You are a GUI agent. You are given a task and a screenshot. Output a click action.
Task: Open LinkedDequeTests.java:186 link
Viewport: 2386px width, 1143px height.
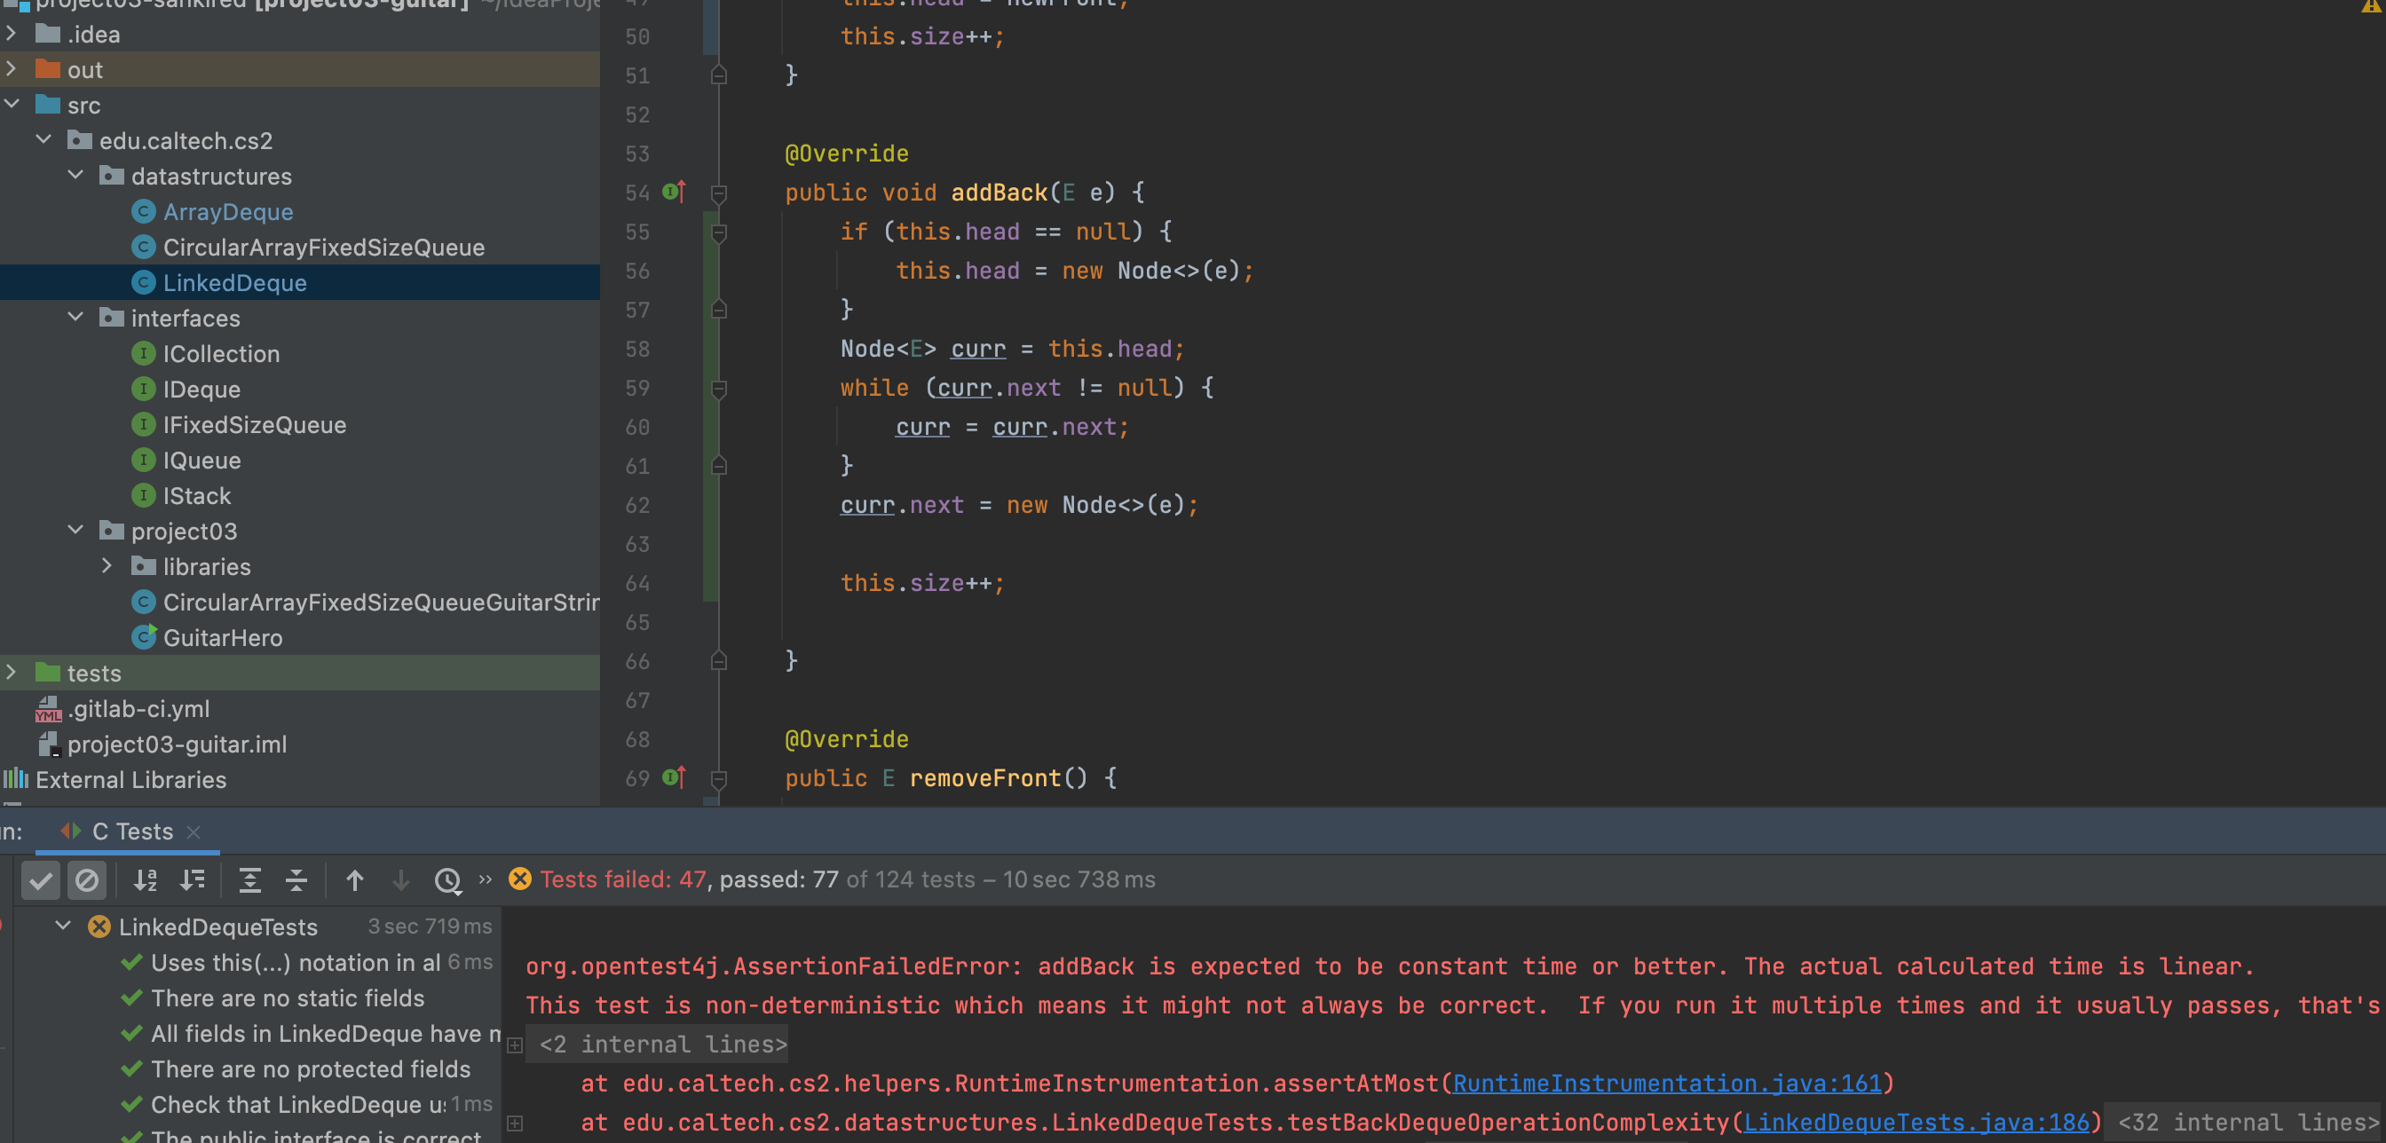tap(1916, 1122)
